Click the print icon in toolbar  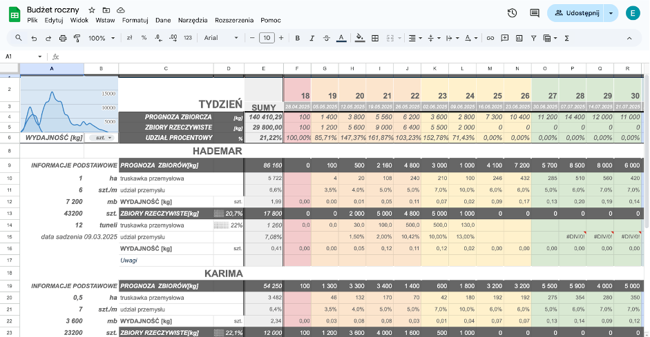63,38
